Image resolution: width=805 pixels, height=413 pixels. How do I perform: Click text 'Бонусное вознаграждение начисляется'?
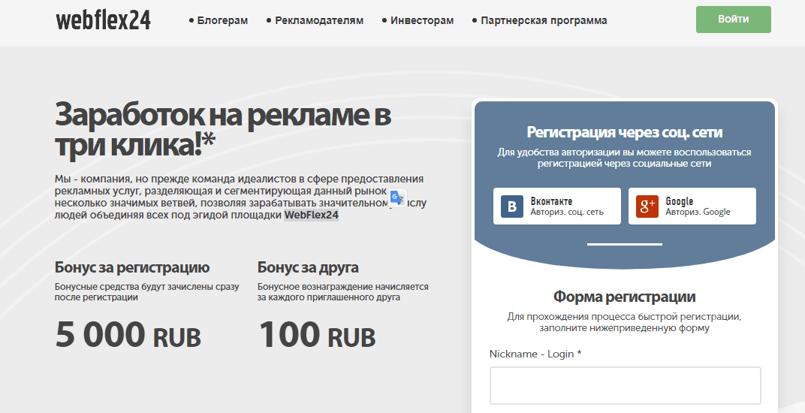pos(343,287)
